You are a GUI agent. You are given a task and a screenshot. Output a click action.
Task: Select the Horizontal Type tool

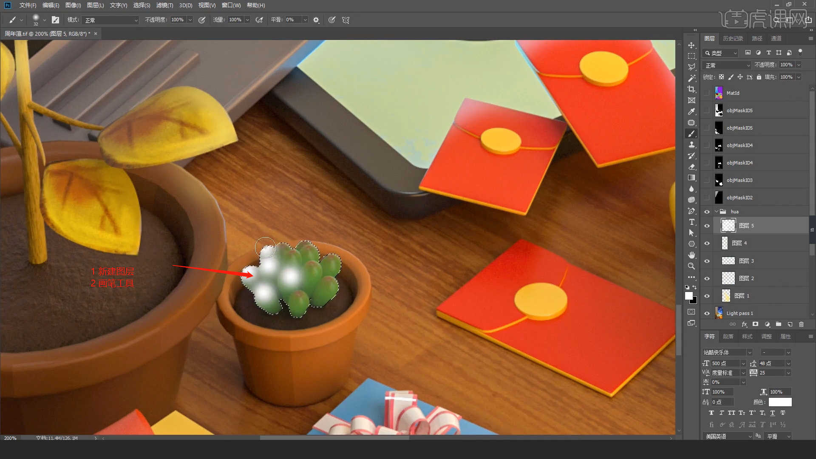[x=691, y=222]
